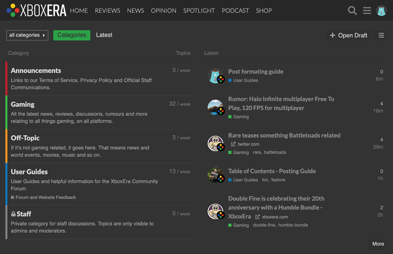Image resolution: width=393 pixels, height=254 pixels.
Task: Click the avatar for Post formating guide
Action: [x=215, y=76]
